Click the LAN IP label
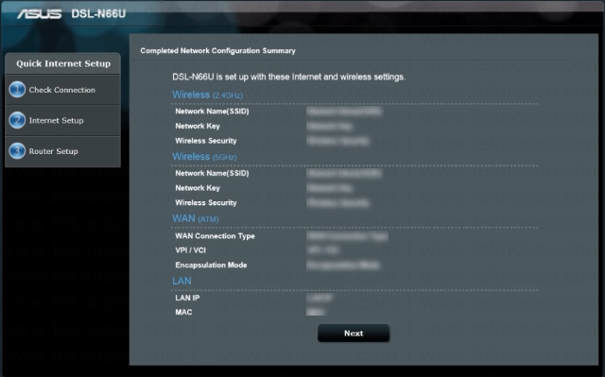The height and width of the screenshot is (377, 605). point(187,298)
